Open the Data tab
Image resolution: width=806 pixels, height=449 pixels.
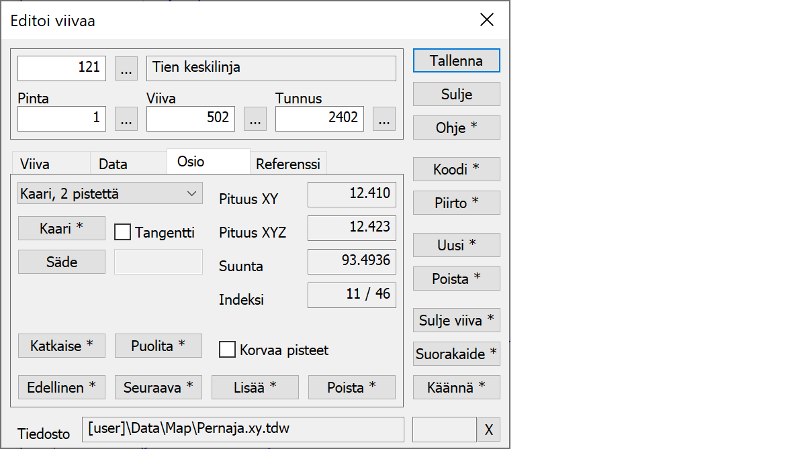(113, 164)
